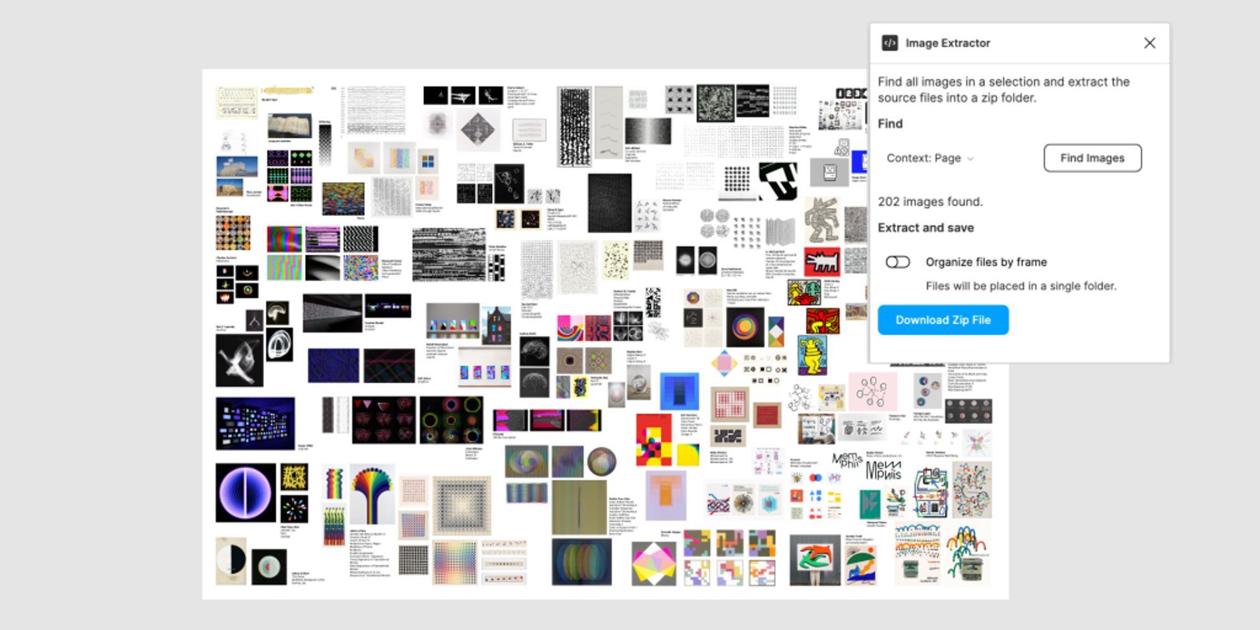Select the blue square Albers-style thumbnail
Image resolution: width=1260 pixels, height=630 pixels.
(679, 391)
